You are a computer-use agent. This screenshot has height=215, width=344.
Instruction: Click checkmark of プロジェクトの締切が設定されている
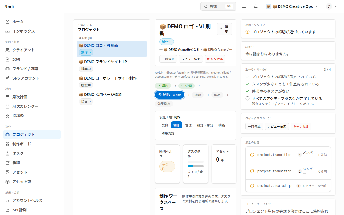tap(248, 77)
